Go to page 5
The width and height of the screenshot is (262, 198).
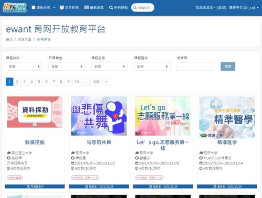39,82
